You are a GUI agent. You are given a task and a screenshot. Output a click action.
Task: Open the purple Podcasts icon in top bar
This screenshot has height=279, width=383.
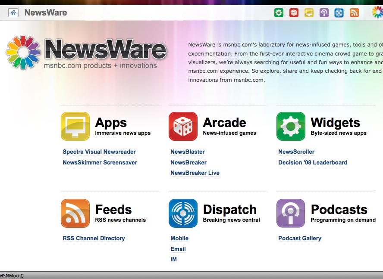pos(324,12)
